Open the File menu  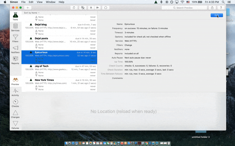(23, 2)
